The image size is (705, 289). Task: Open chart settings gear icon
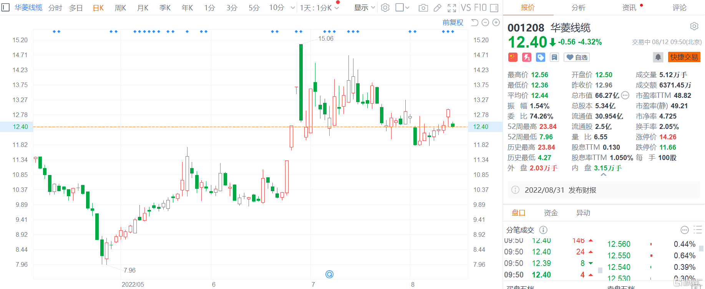[385, 8]
